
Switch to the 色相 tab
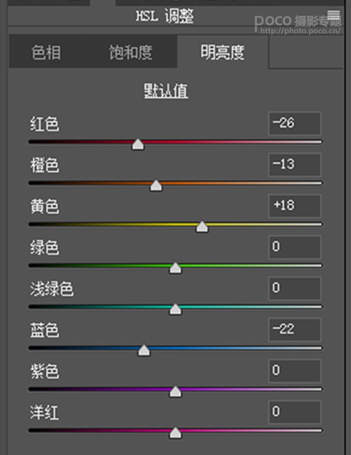46,53
